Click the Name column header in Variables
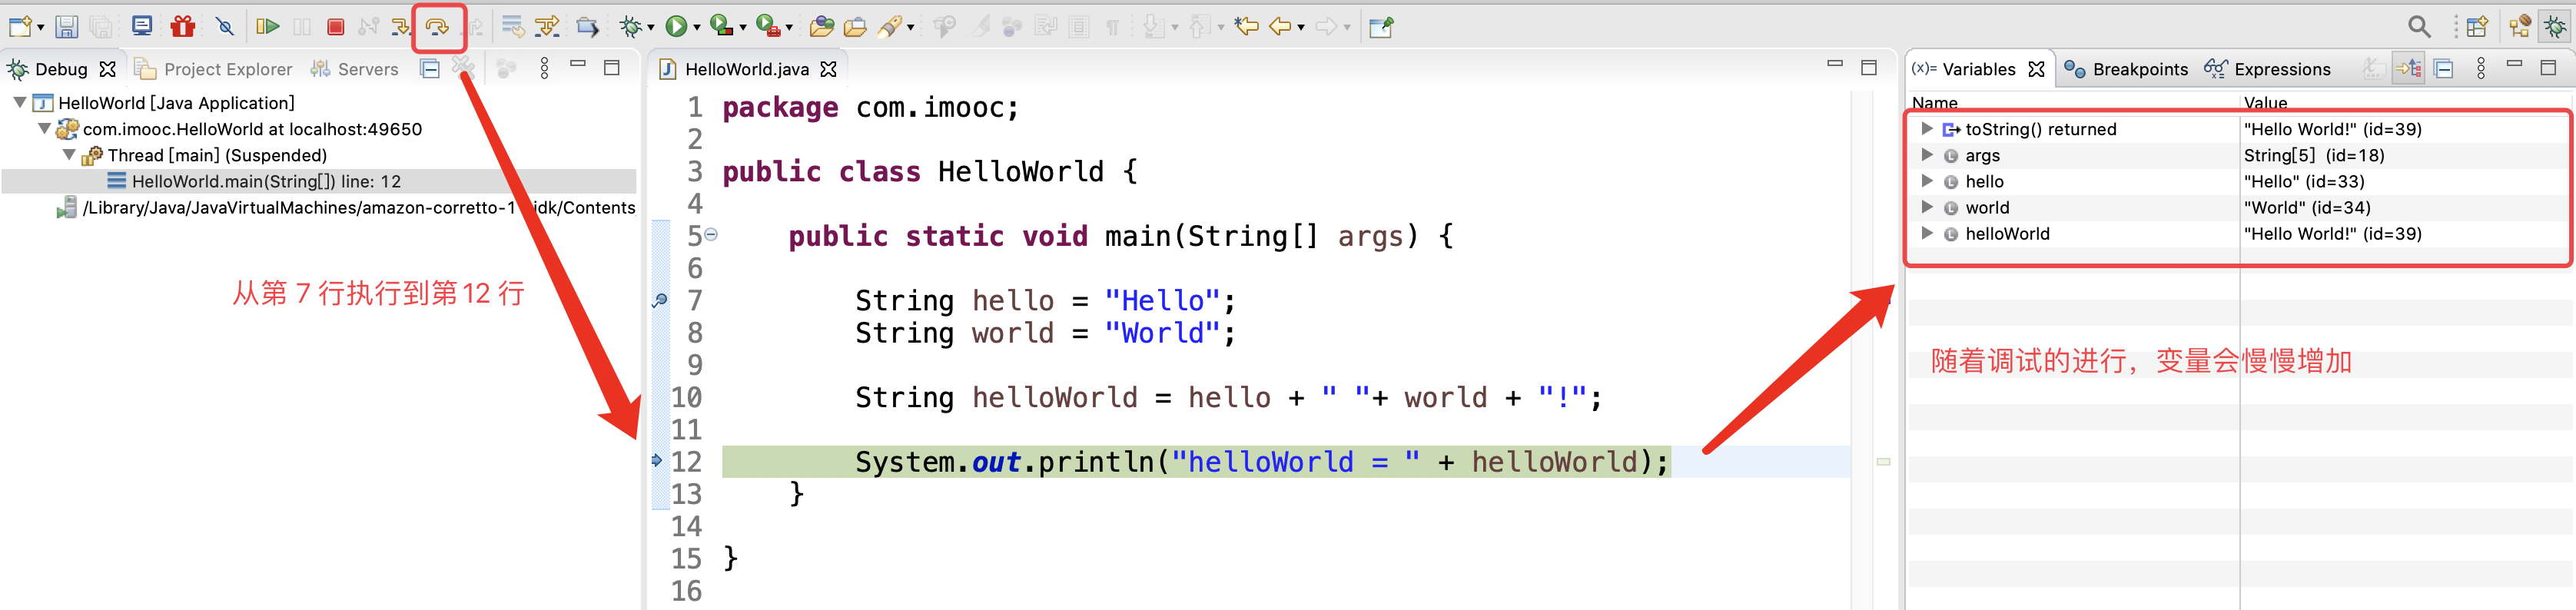The image size is (2576, 610). (1934, 103)
